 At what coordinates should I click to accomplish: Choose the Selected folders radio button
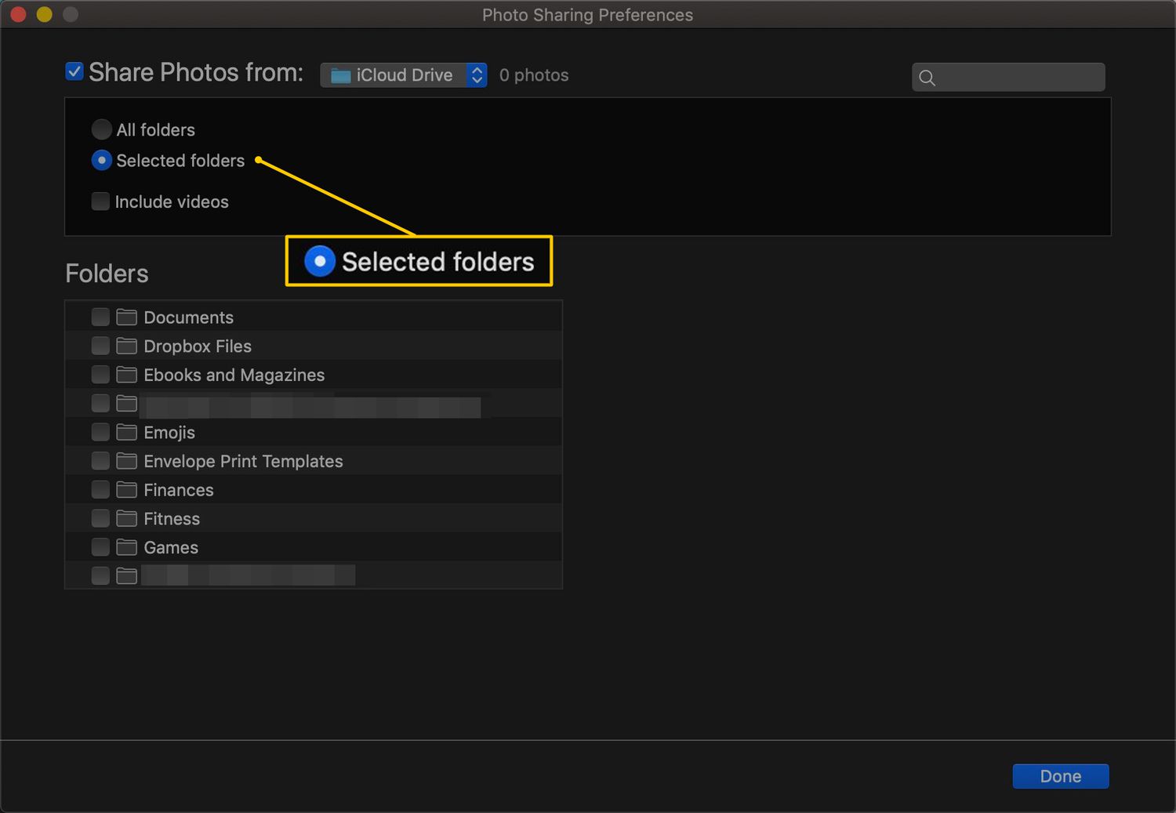point(101,161)
